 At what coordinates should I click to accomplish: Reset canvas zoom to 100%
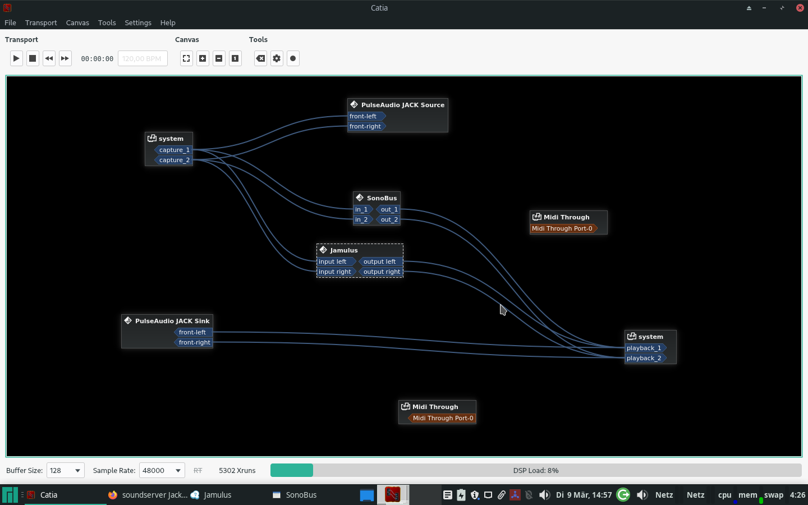tap(235, 58)
